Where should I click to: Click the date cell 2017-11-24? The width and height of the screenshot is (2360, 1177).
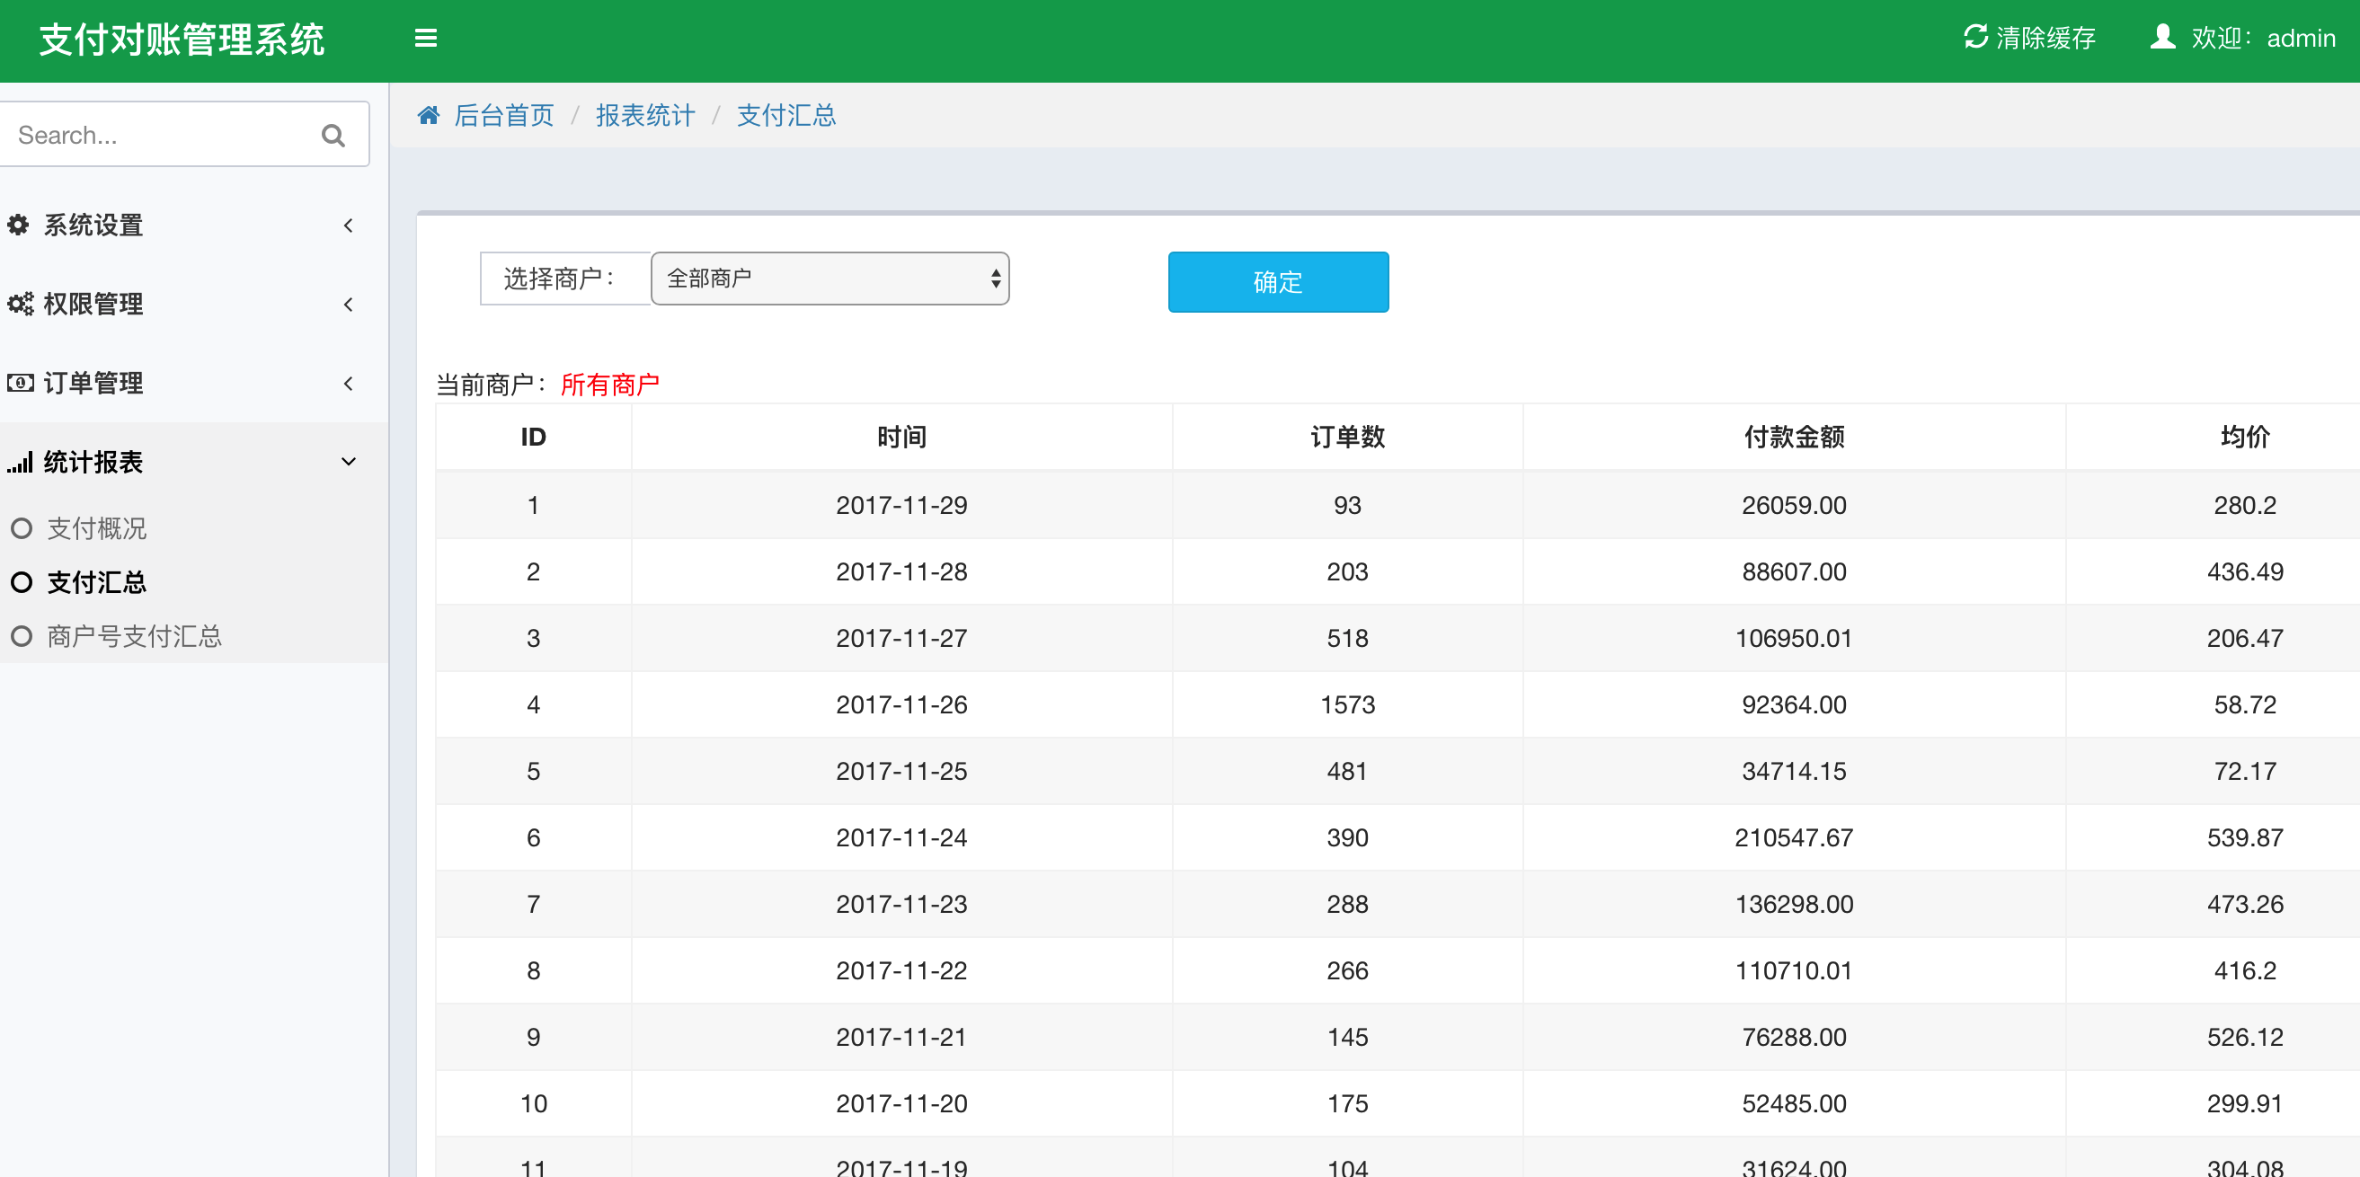pos(901,837)
